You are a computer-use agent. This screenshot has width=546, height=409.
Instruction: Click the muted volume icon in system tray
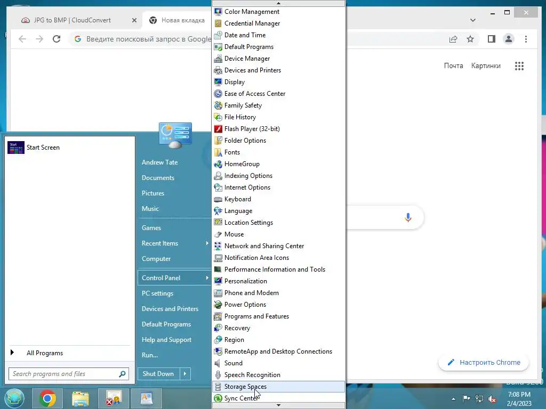492,399
